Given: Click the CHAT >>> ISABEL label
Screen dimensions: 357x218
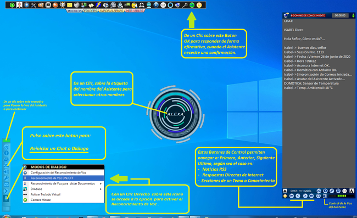Looking at the screenshot, I should coord(301,191).
